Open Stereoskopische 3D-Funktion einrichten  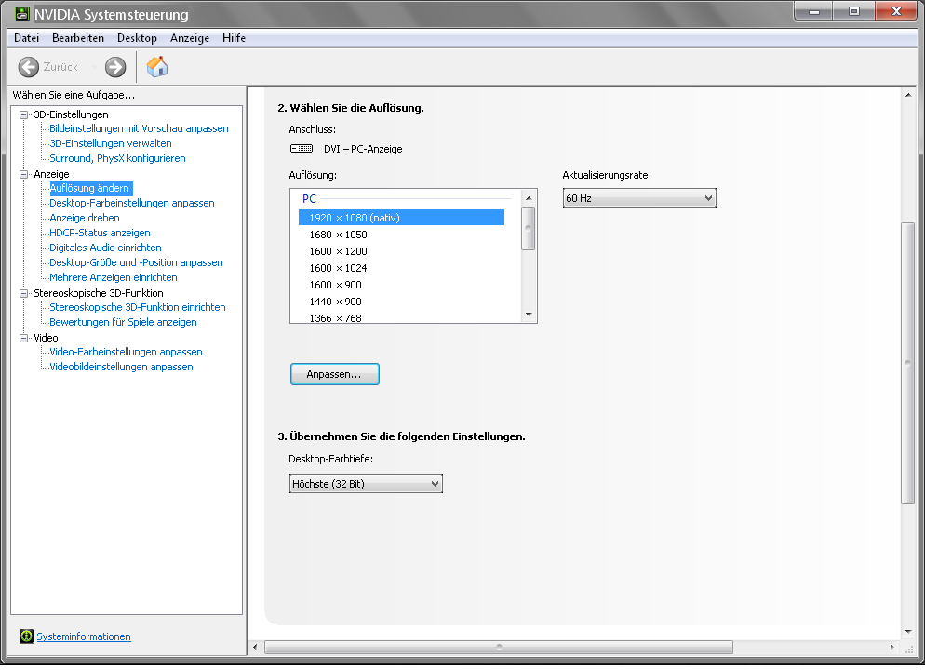(x=138, y=307)
